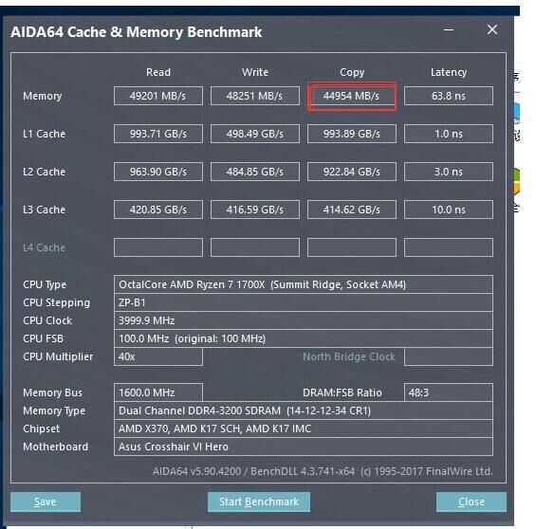536x529 pixels.
Task: Click Chipset value AMD X370
Action: 304,429
